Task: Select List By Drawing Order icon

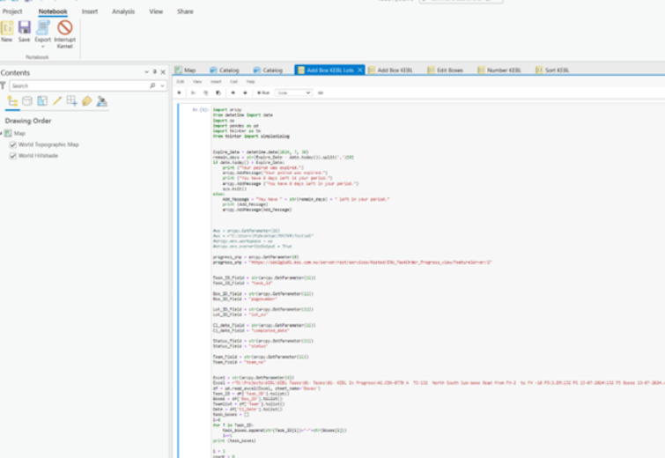Action: coord(12,101)
